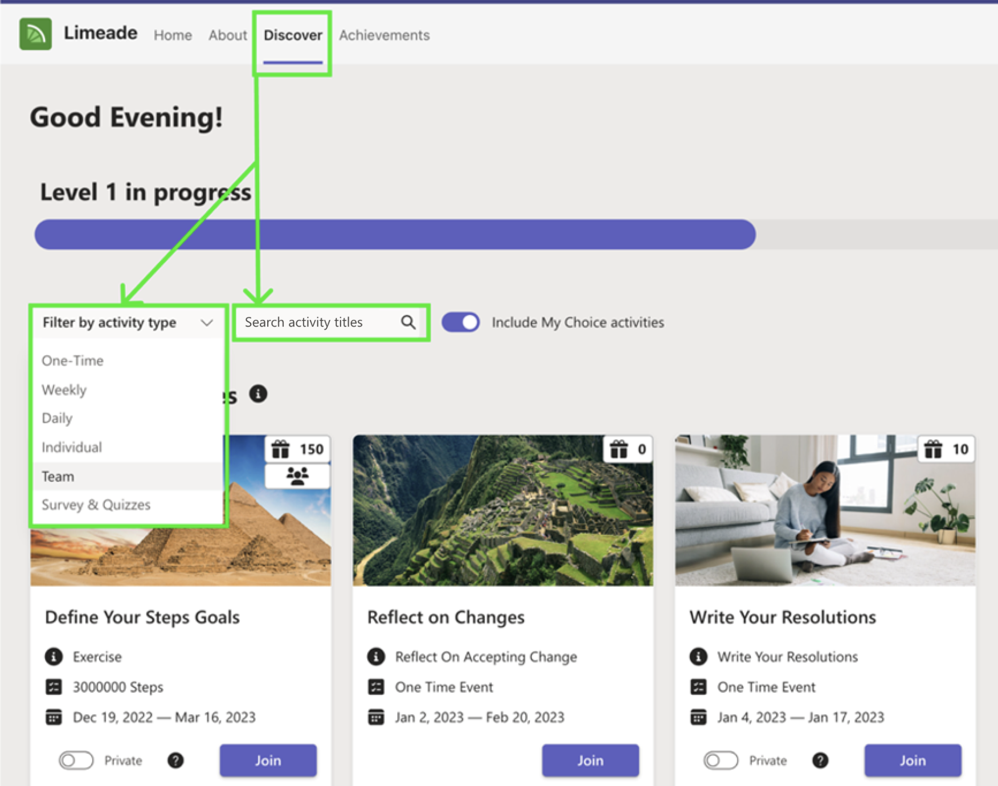Viewport: 998px width, 786px height.
Task: Choose Survey & Quizzes filter option
Action: tap(96, 505)
